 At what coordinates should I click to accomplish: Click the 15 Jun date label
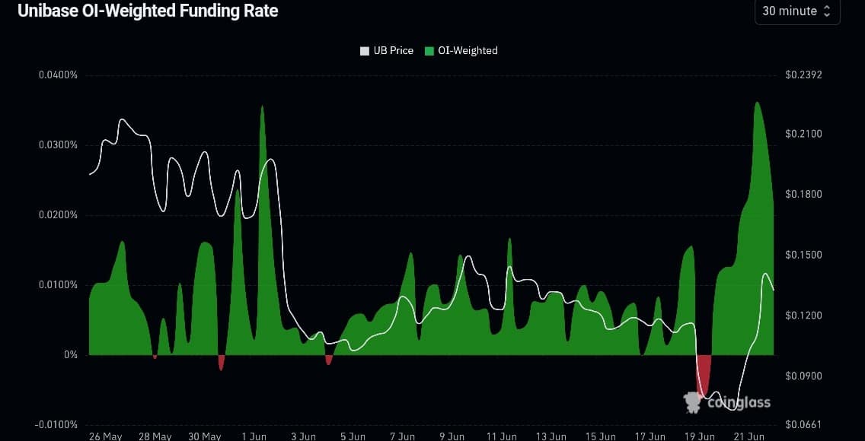pyautogui.click(x=600, y=436)
